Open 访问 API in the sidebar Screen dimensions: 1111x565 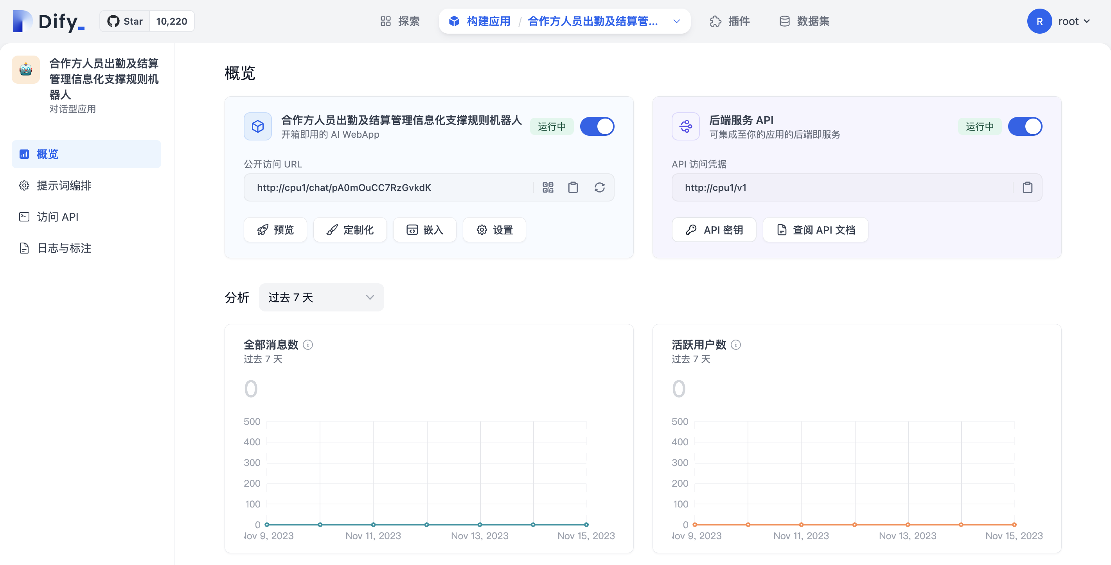(x=58, y=216)
